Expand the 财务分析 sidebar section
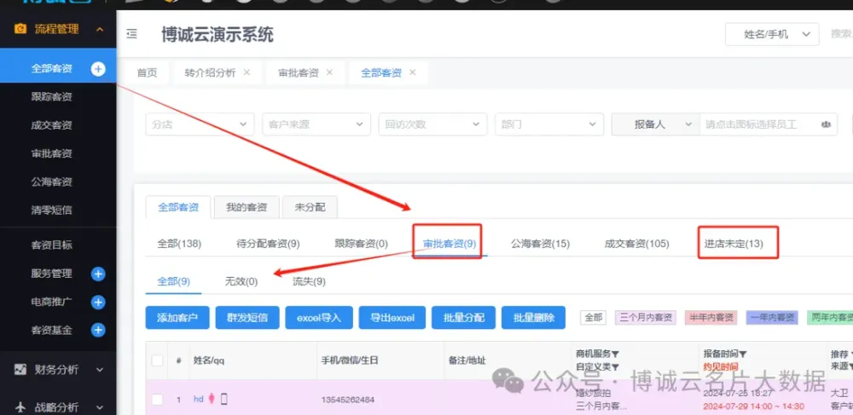This screenshot has height=415, width=853. 58,370
